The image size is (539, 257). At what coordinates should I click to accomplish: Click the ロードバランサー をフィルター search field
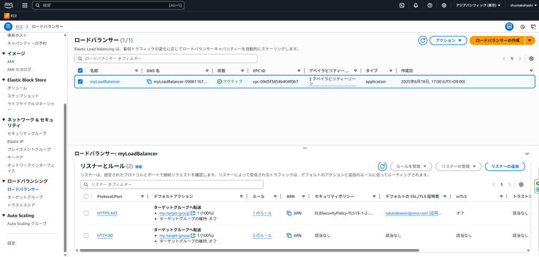point(166,58)
